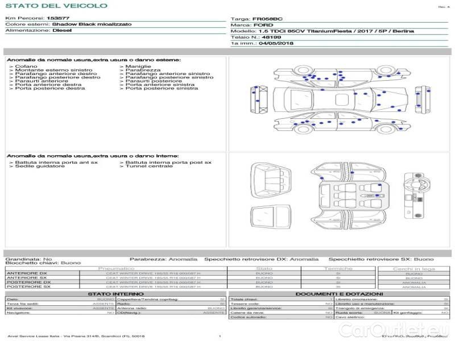This screenshot has width=455, height=341.
Task: Select the Parabrezza anomaly entry
Action: coord(142,70)
